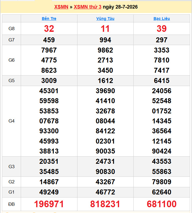The height and width of the screenshot is (213, 192).
Task: Select the G6 number 3353
Action: click(162, 50)
